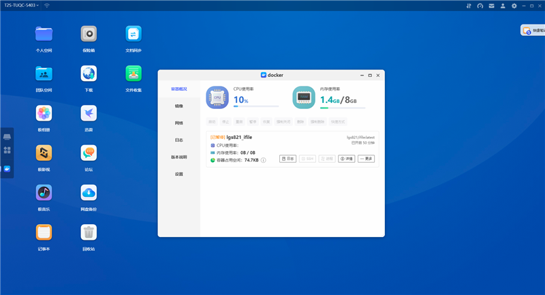This screenshot has width=545, height=295.
Task: Click the Wi-Fi status icon in top bar
Action: pyautogui.click(x=47, y=5)
